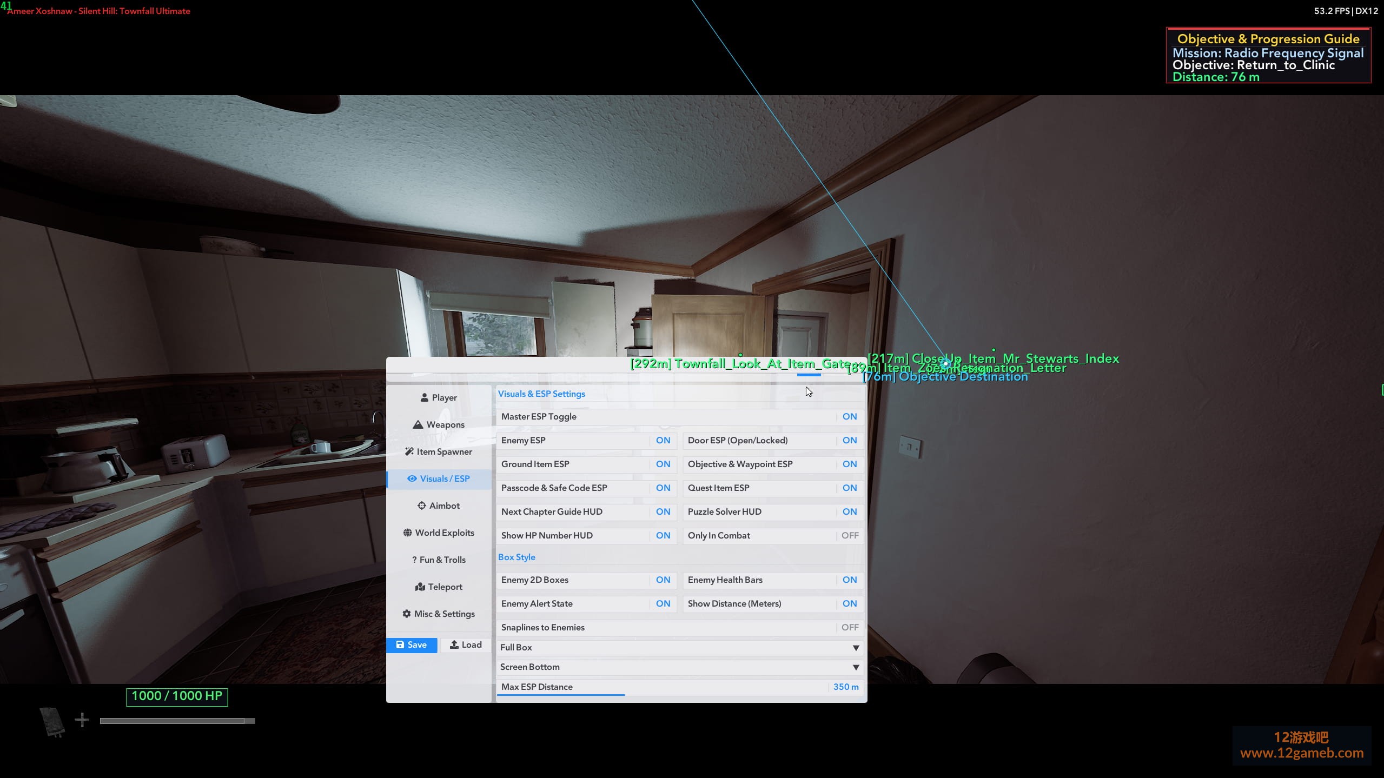Toggle Ground Item ESP
Viewport: 1384px width, 778px height.
pos(586,464)
